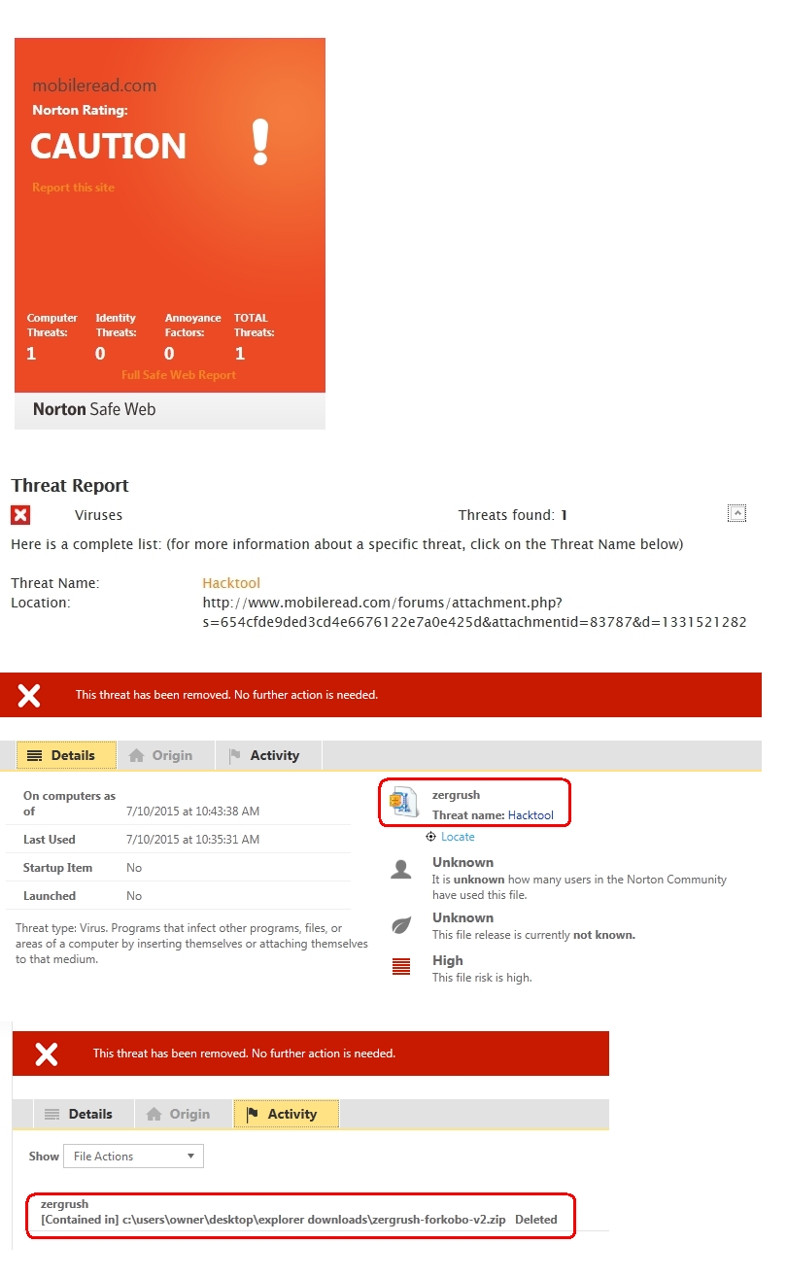Click the white X in lower red banner
Image resolution: width=787 pixels, height=1278 pixels.
click(x=47, y=1053)
